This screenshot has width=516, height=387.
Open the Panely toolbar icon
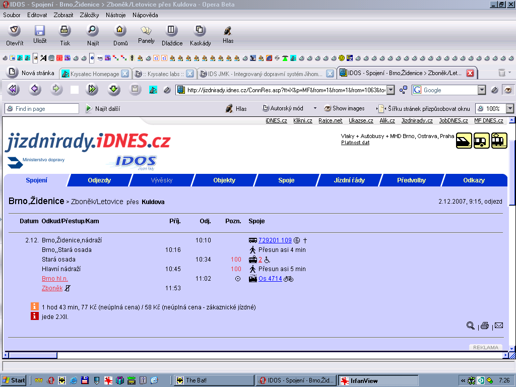(146, 31)
